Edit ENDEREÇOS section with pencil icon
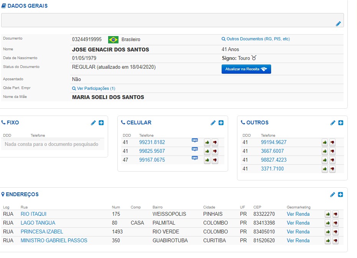Image resolution: width=357 pixels, height=258 pixels. pos(333,195)
